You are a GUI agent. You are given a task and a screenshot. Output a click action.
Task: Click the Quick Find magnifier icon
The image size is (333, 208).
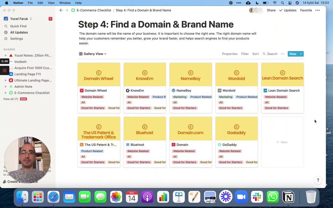pos(6,26)
